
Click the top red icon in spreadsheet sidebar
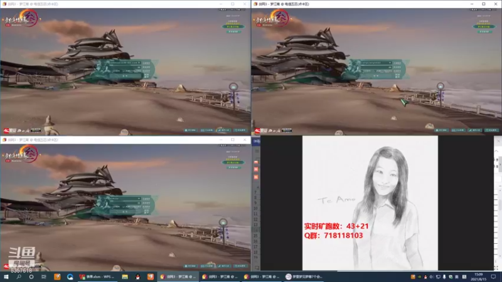256,162
